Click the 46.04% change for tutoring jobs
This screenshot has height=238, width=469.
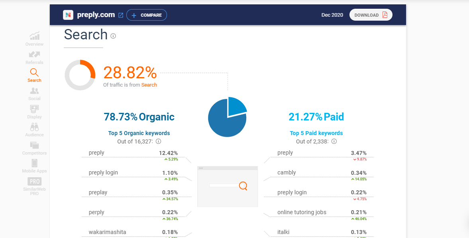click(x=359, y=219)
